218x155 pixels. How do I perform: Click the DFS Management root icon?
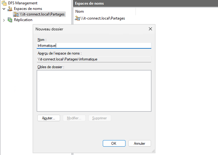coord(4,3)
